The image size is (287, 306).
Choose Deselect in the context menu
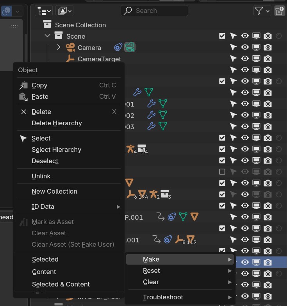pyautogui.click(x=69, y=161)
